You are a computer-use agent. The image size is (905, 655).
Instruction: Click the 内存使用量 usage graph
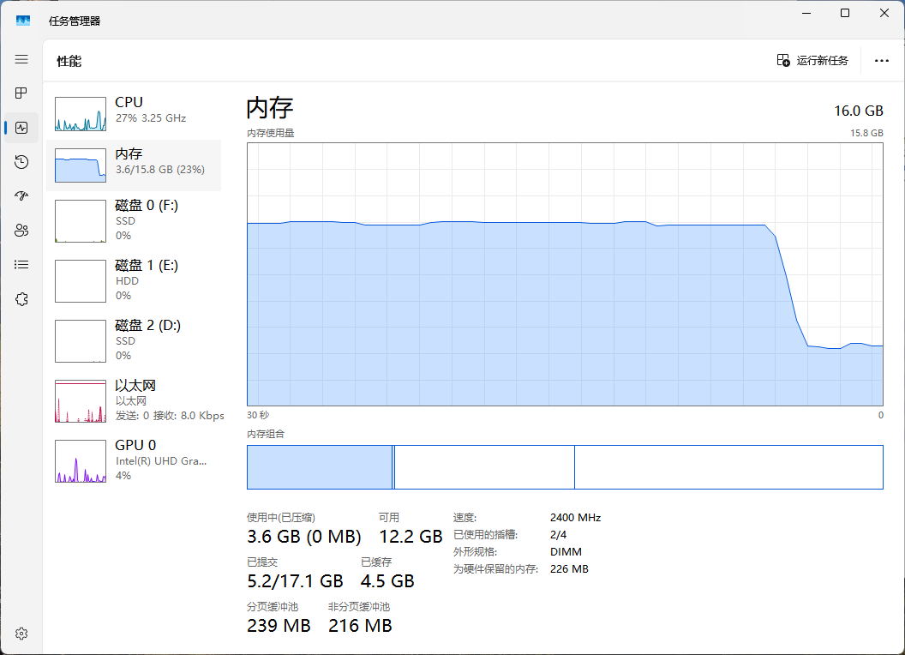click(564, 273)
